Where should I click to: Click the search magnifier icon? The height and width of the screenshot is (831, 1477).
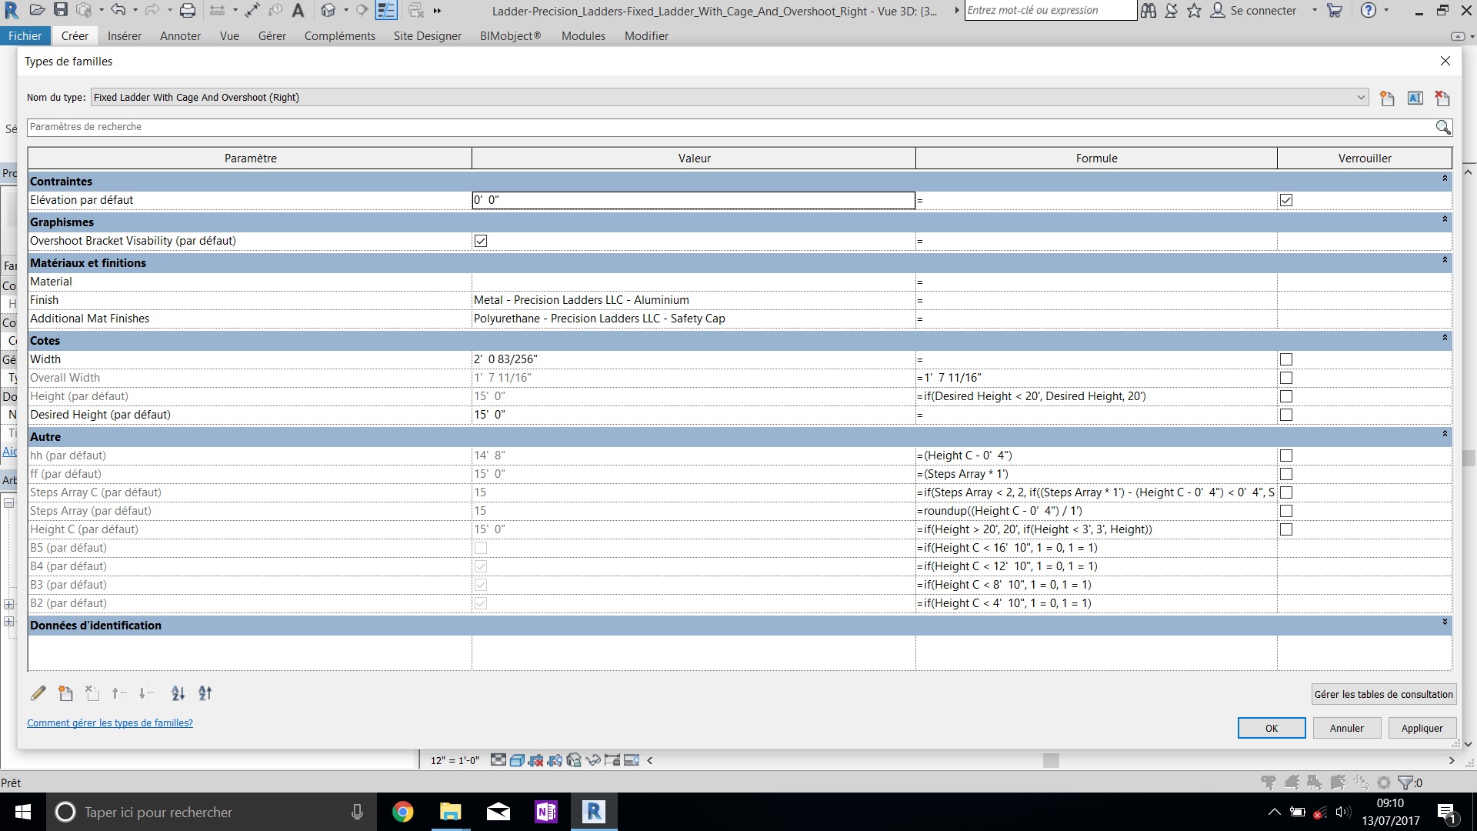[x=1442, y=127]
